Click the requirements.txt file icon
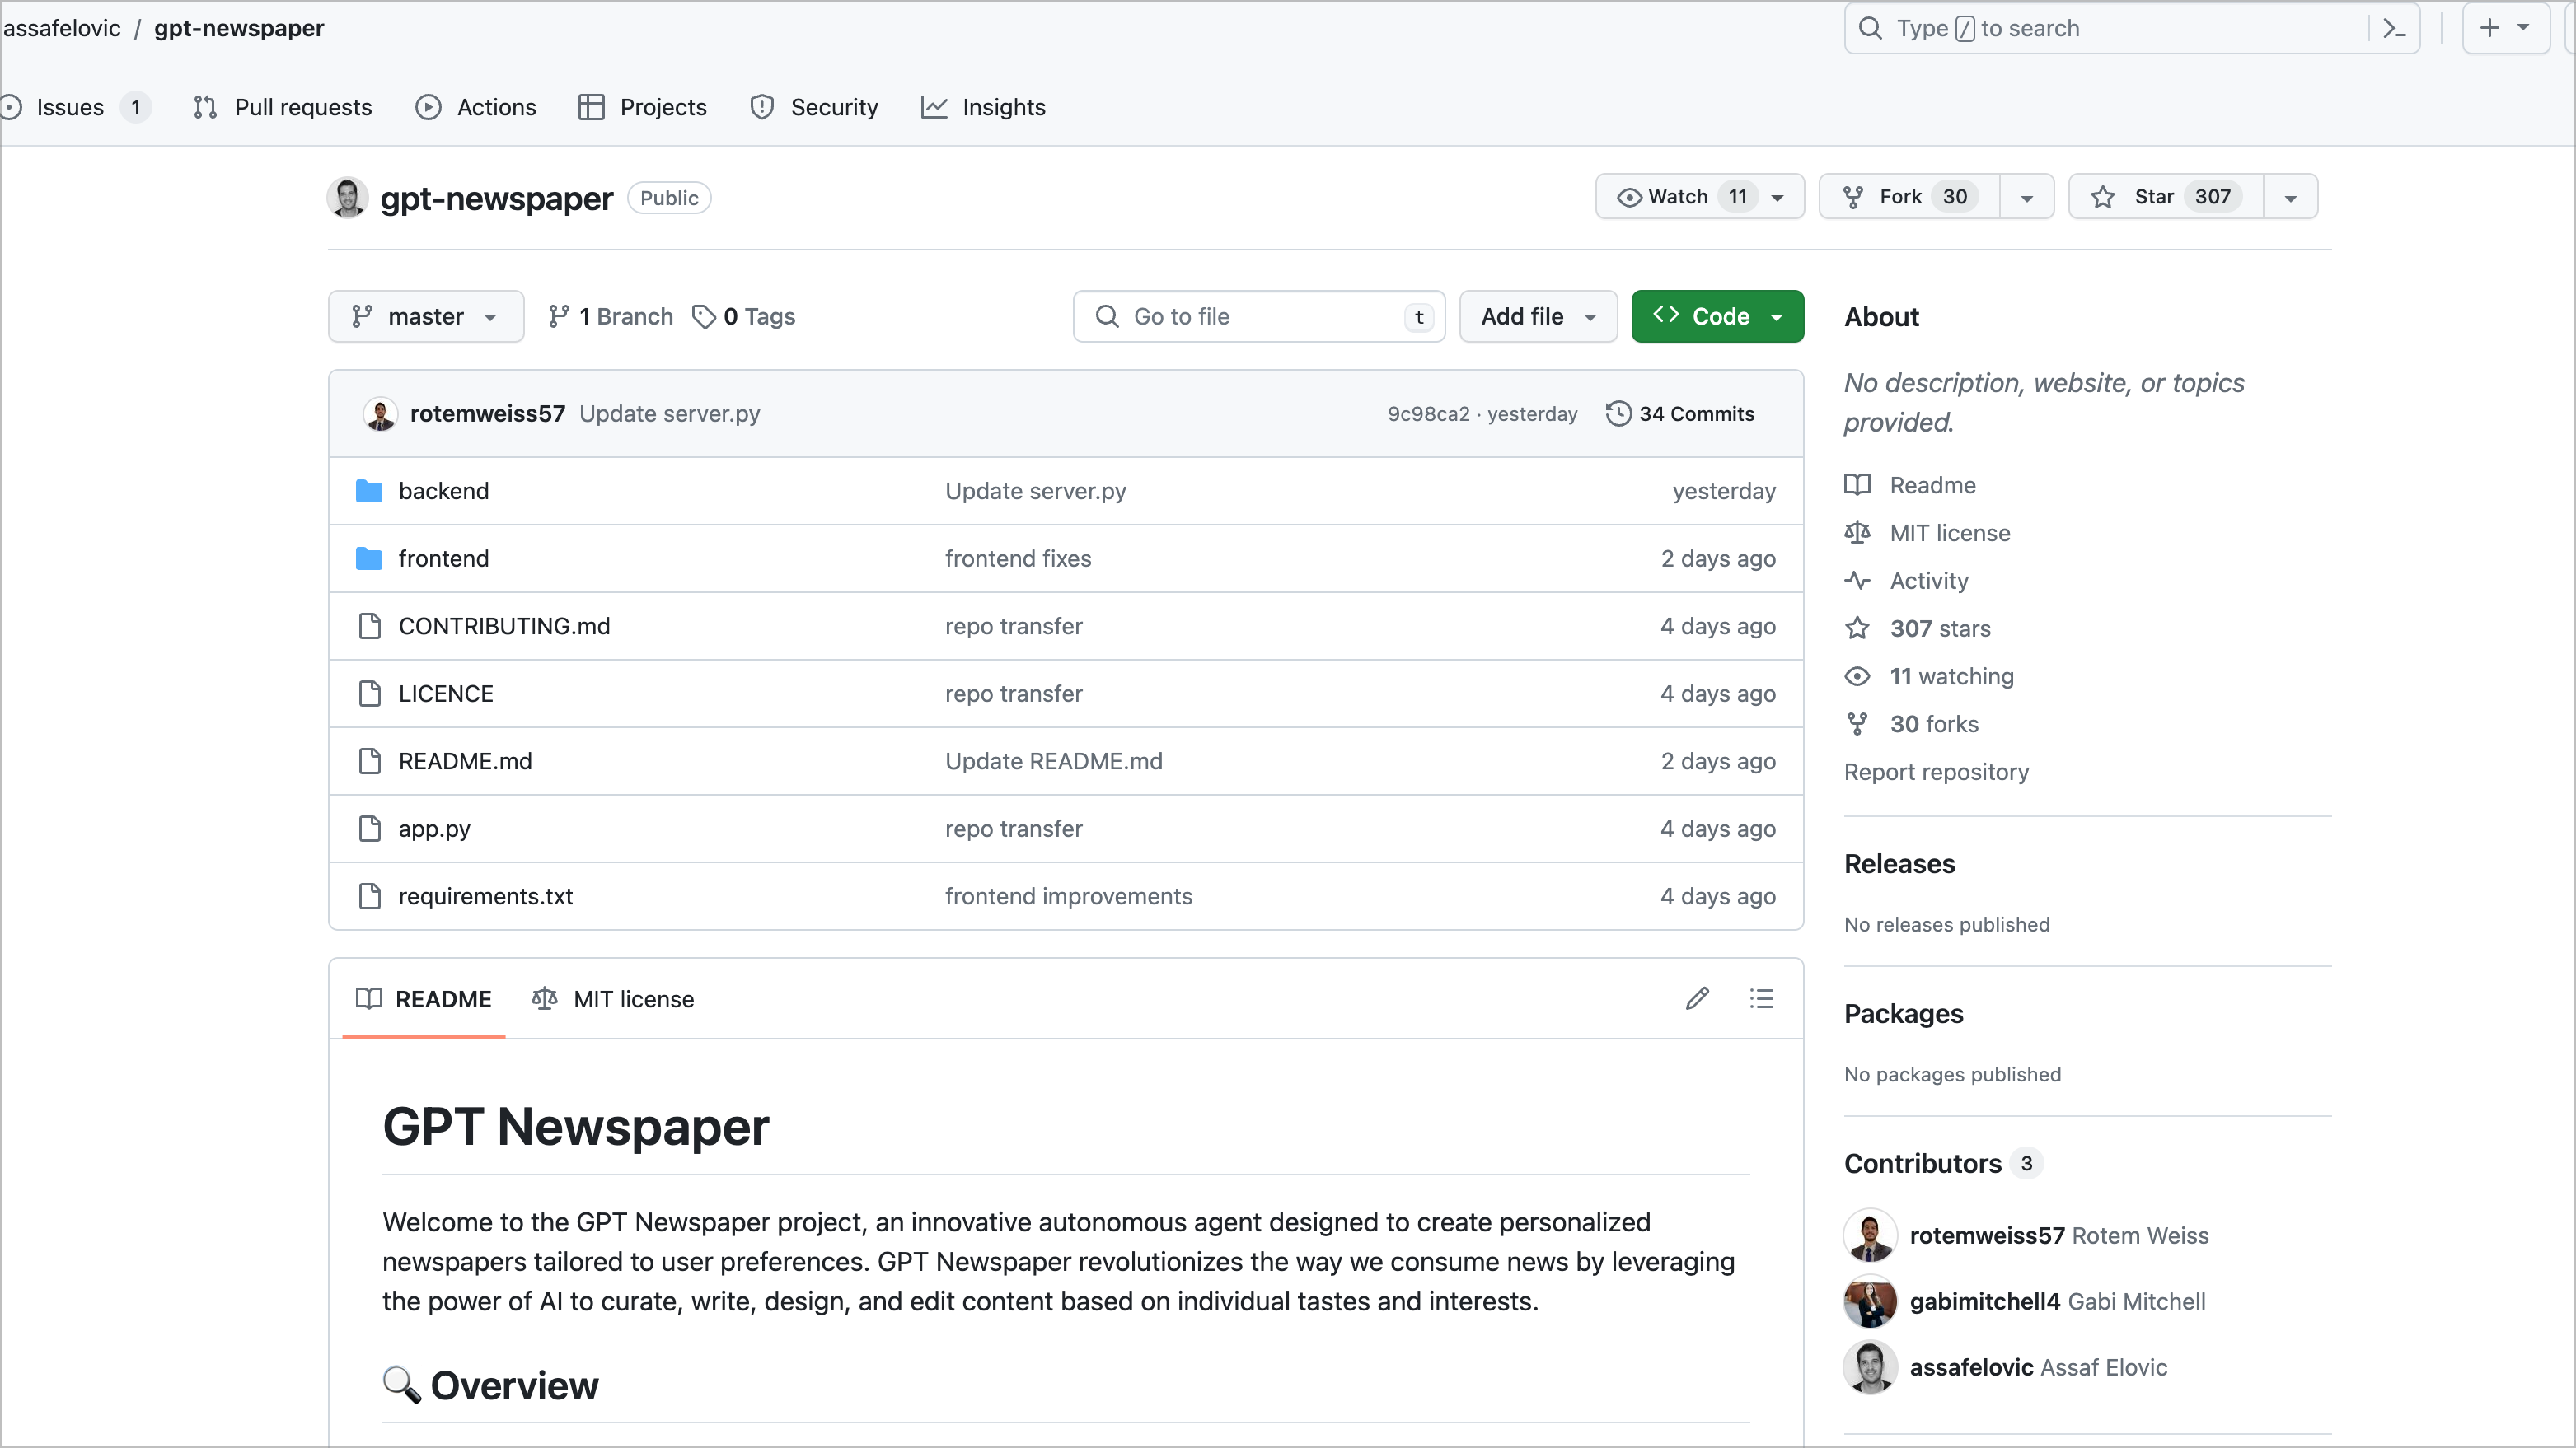The width and height of the screenshot is (2576, 1448). tap(369, 896)
